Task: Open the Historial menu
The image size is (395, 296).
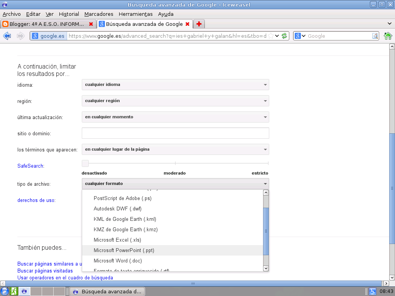Action: click(x=69, y=14)
